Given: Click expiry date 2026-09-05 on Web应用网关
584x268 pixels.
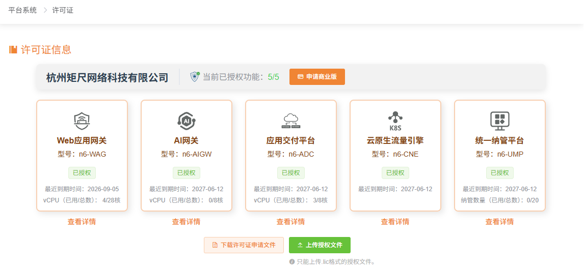Looking at the screenshot, I should coord(103,189).
